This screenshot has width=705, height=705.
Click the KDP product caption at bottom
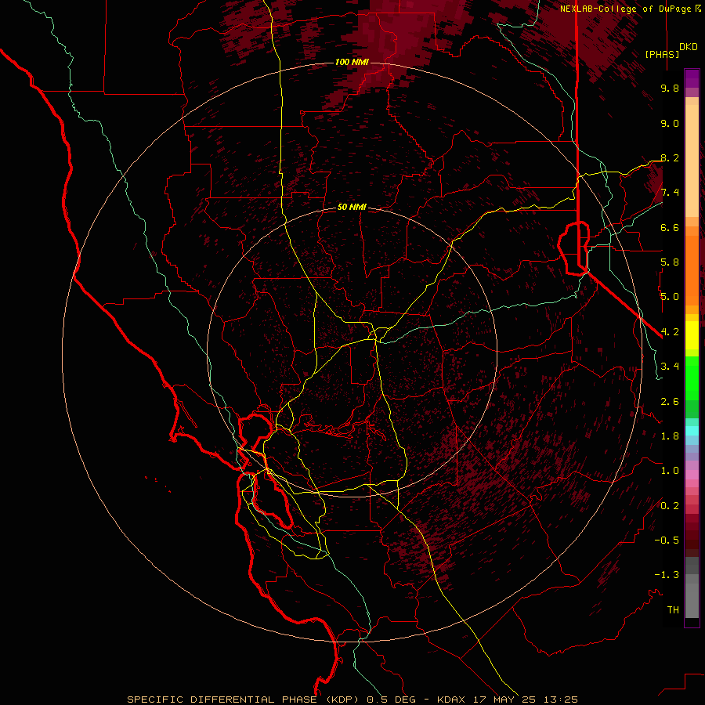[x=352, y=700]
